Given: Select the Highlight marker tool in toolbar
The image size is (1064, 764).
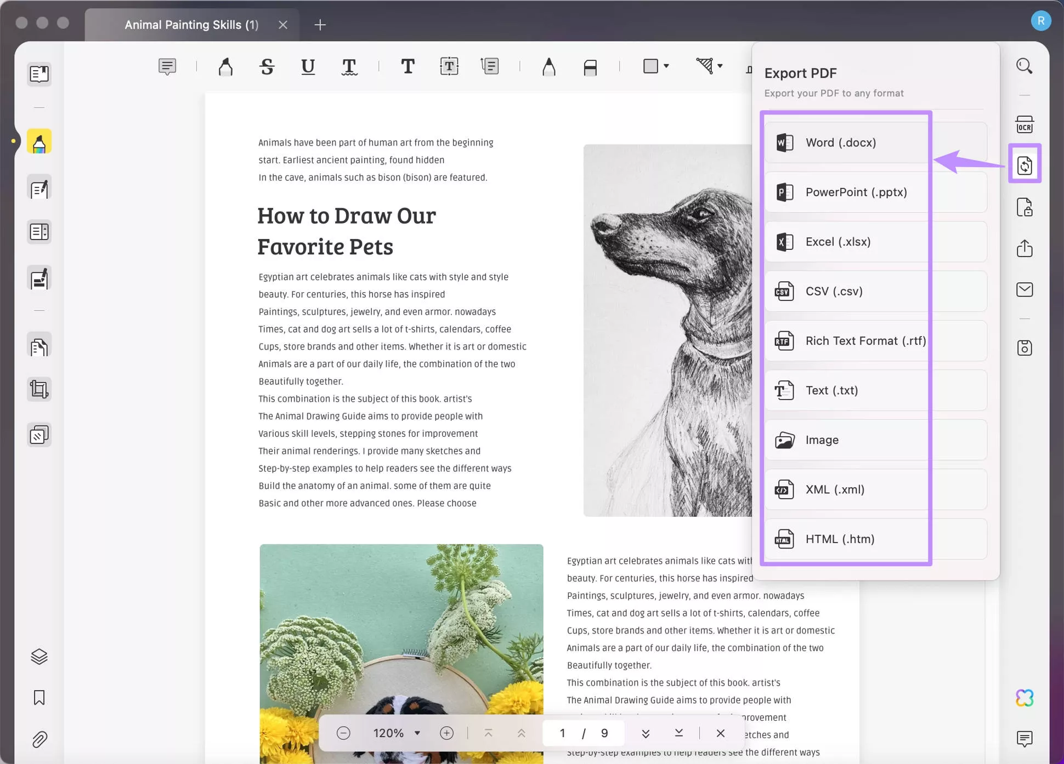Looking at the screenshot, I should click(x=225, y=66).
